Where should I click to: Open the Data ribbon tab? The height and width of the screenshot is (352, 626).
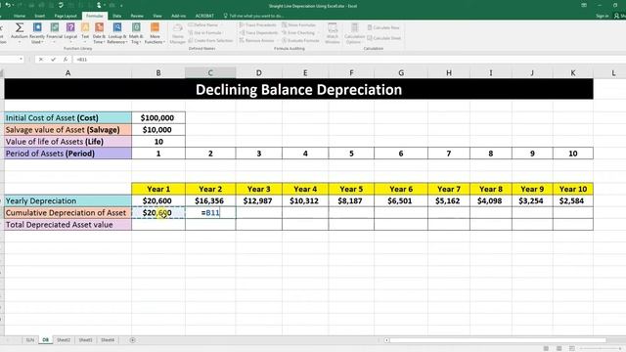pos(116,16)
